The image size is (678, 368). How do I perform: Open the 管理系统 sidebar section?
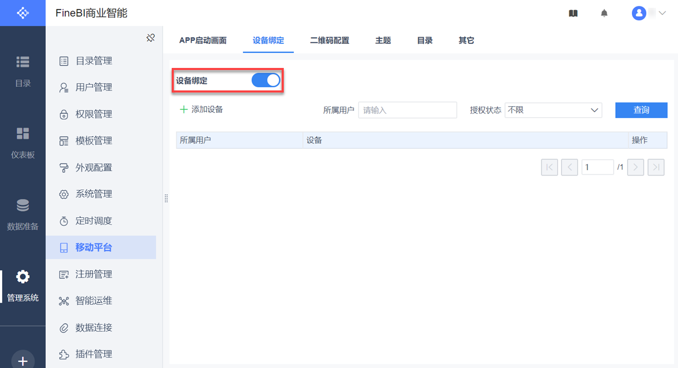click(x=23, y=286)
